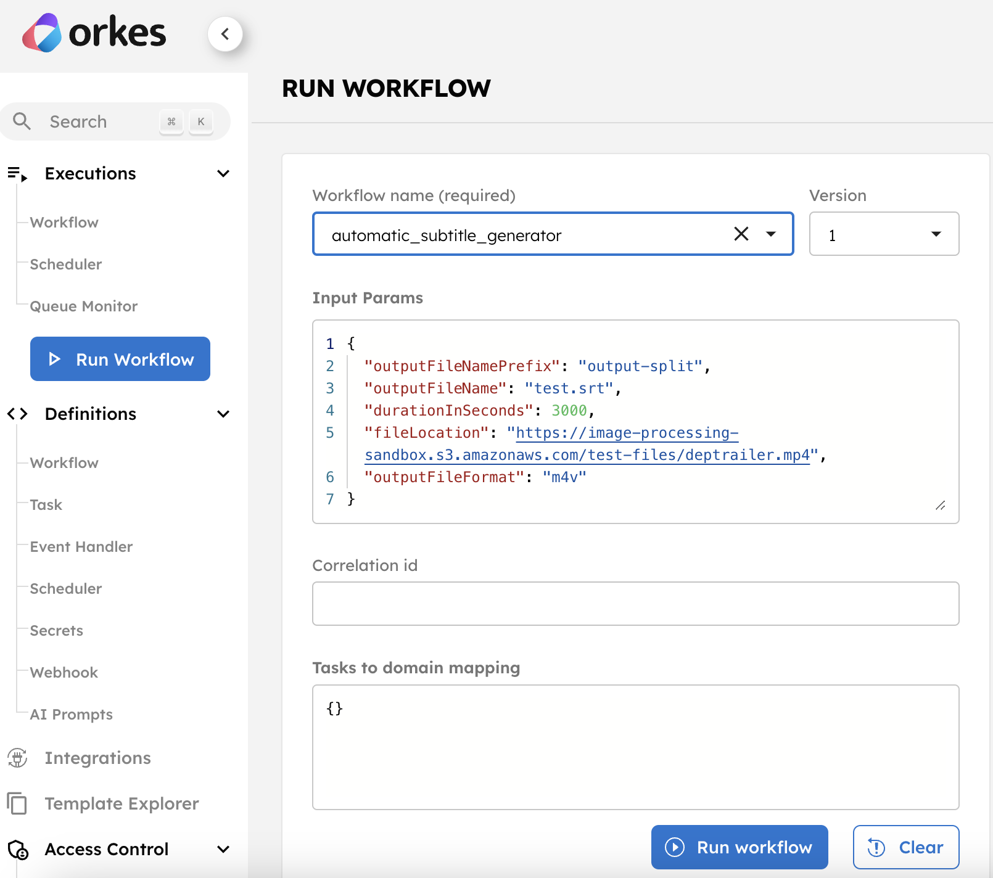Open Workflow under Definitions
The image size is (993, 878).
click(x=64, y=463)
